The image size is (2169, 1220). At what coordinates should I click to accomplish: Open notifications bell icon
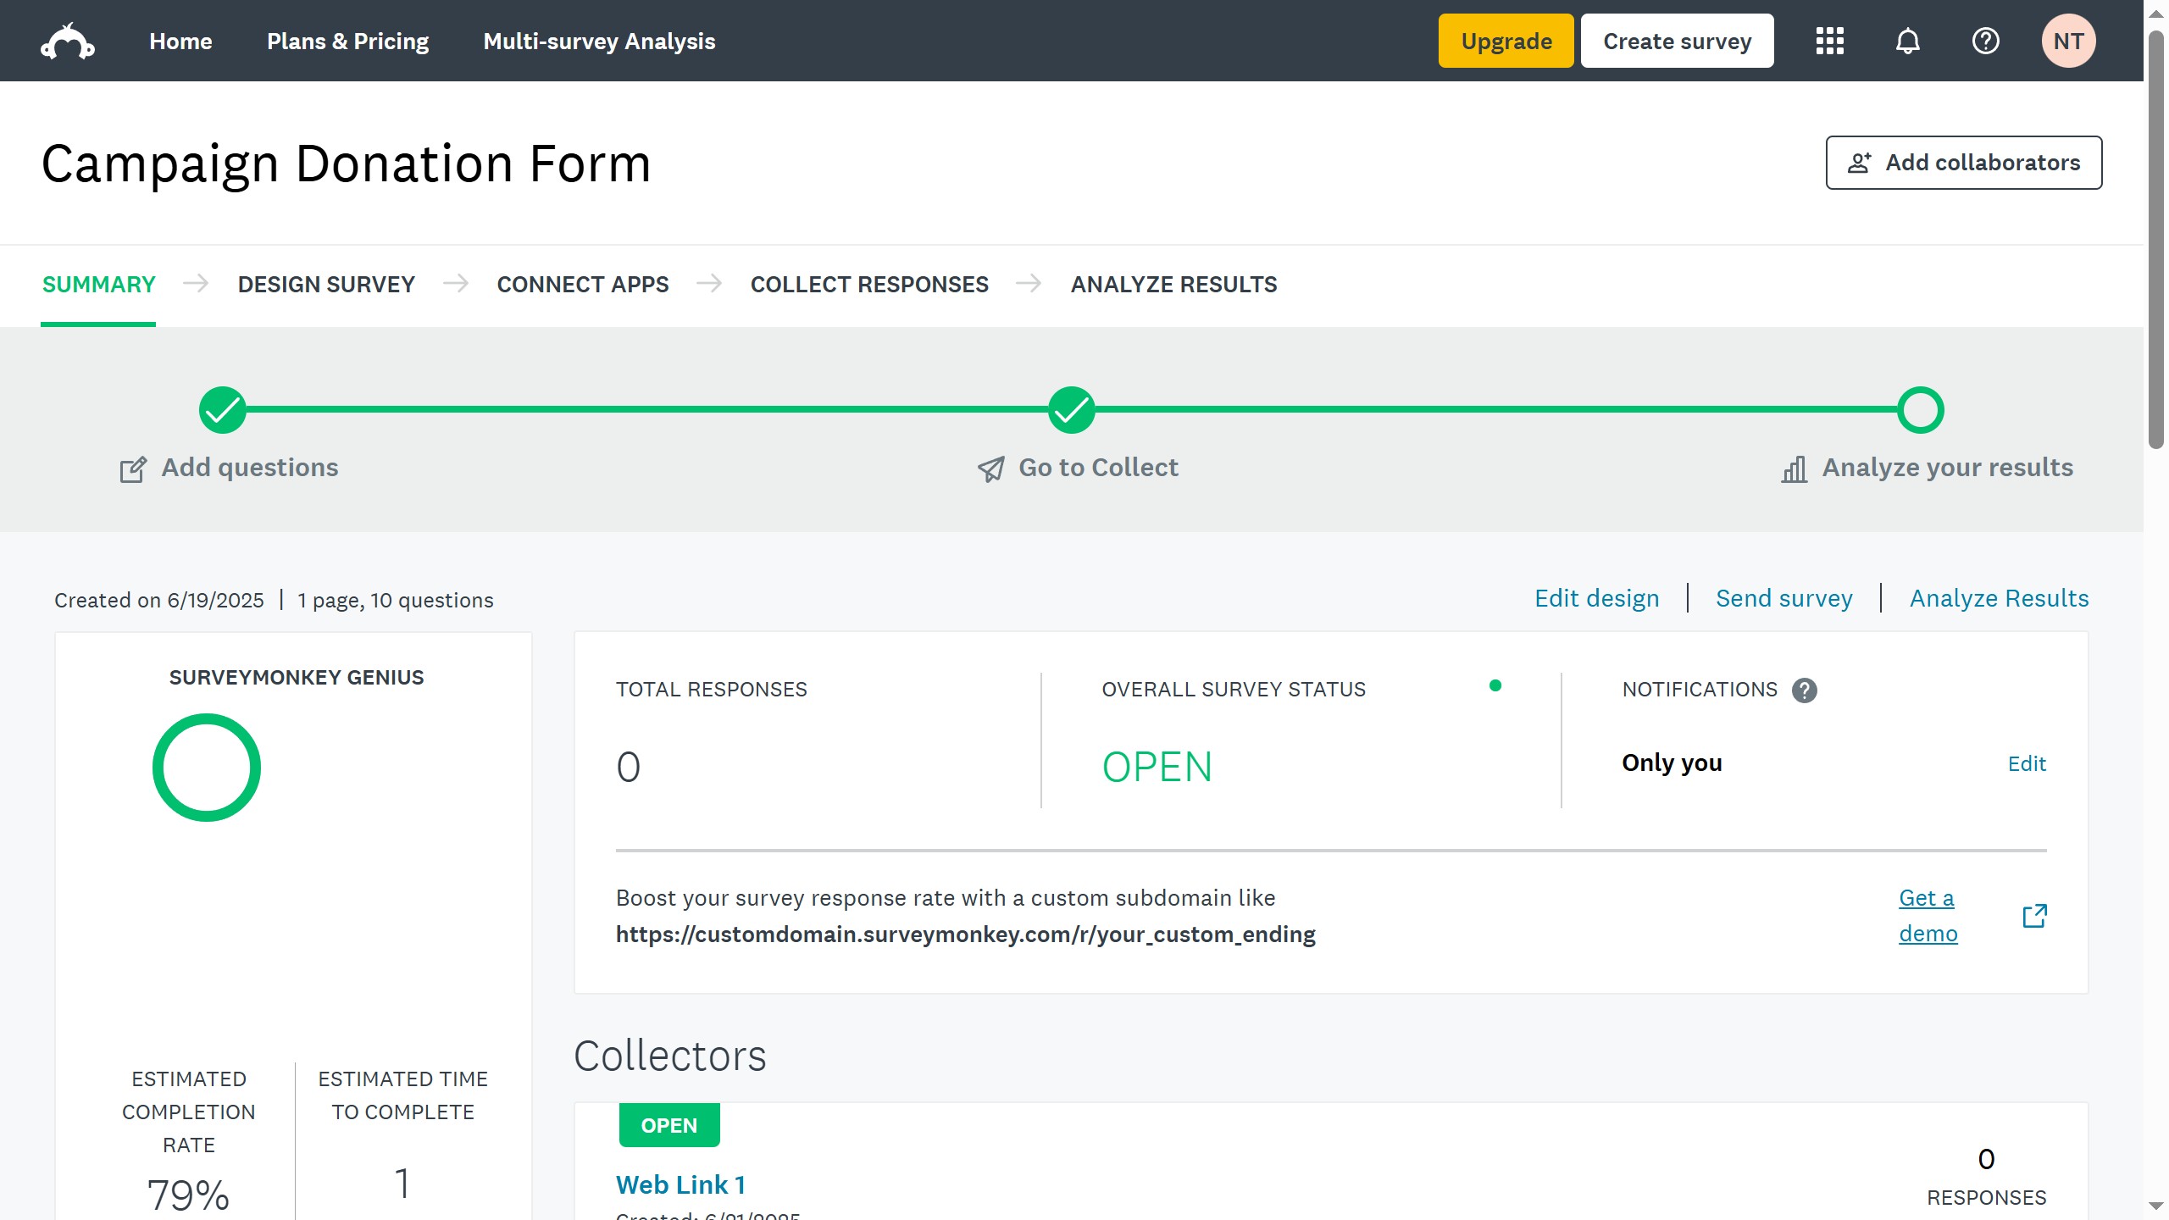coord(1907,42)
